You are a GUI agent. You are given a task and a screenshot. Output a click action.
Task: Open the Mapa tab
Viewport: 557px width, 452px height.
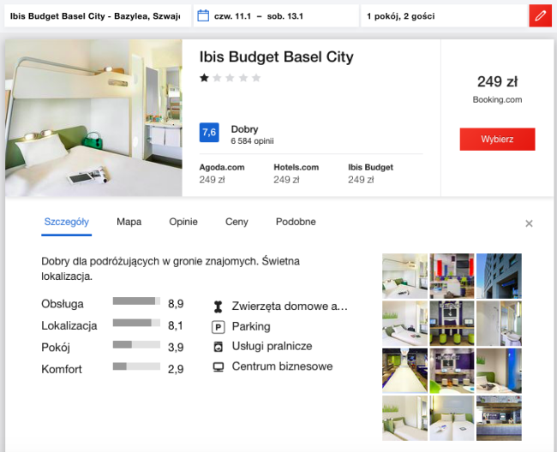(129, 222)
